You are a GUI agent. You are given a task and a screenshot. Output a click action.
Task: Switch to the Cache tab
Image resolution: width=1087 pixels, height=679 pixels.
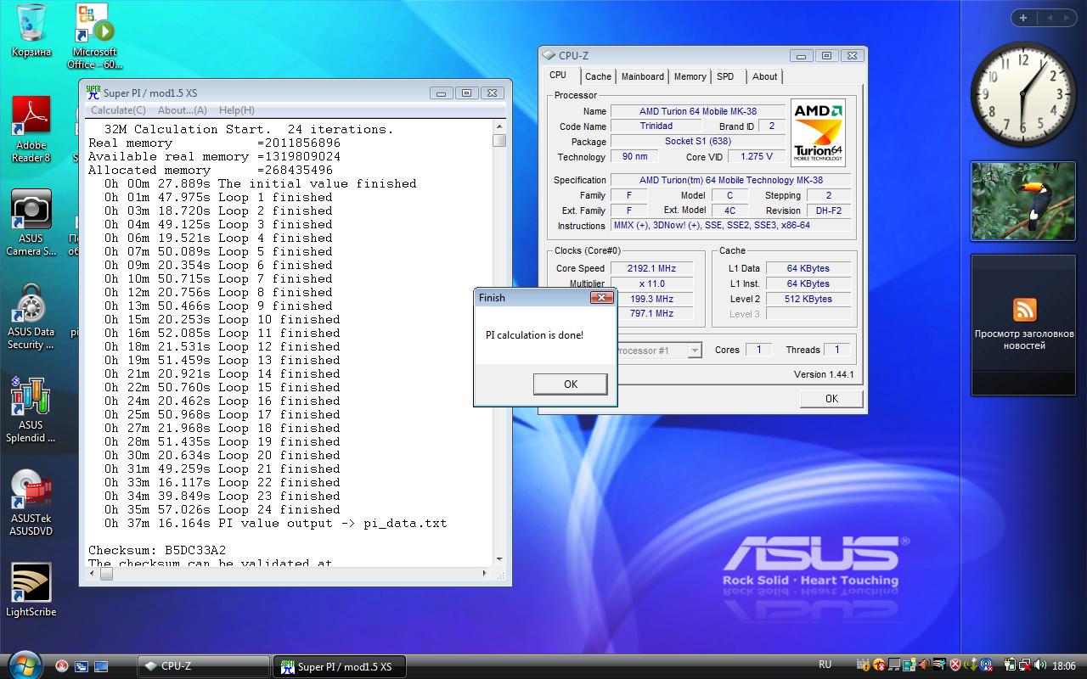click(x=598, y=76)
